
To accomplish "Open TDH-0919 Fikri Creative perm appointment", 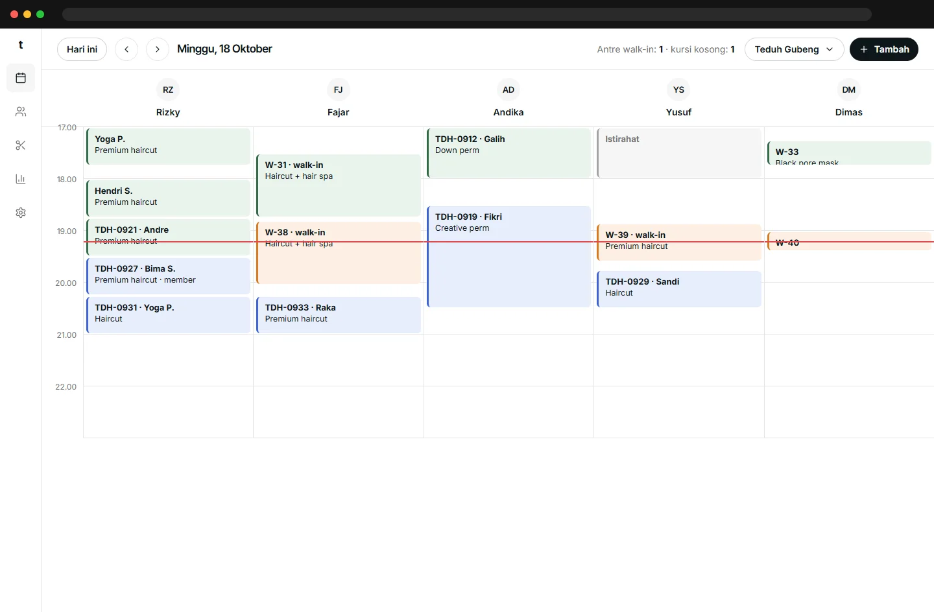I will tap(509, 257).
